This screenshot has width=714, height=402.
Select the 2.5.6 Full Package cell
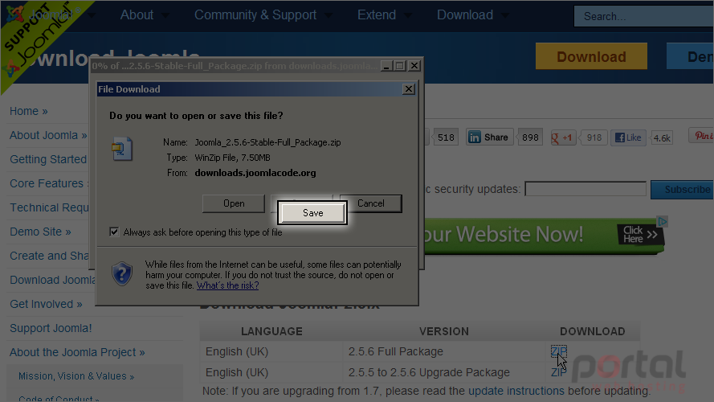tap(444, 352)
